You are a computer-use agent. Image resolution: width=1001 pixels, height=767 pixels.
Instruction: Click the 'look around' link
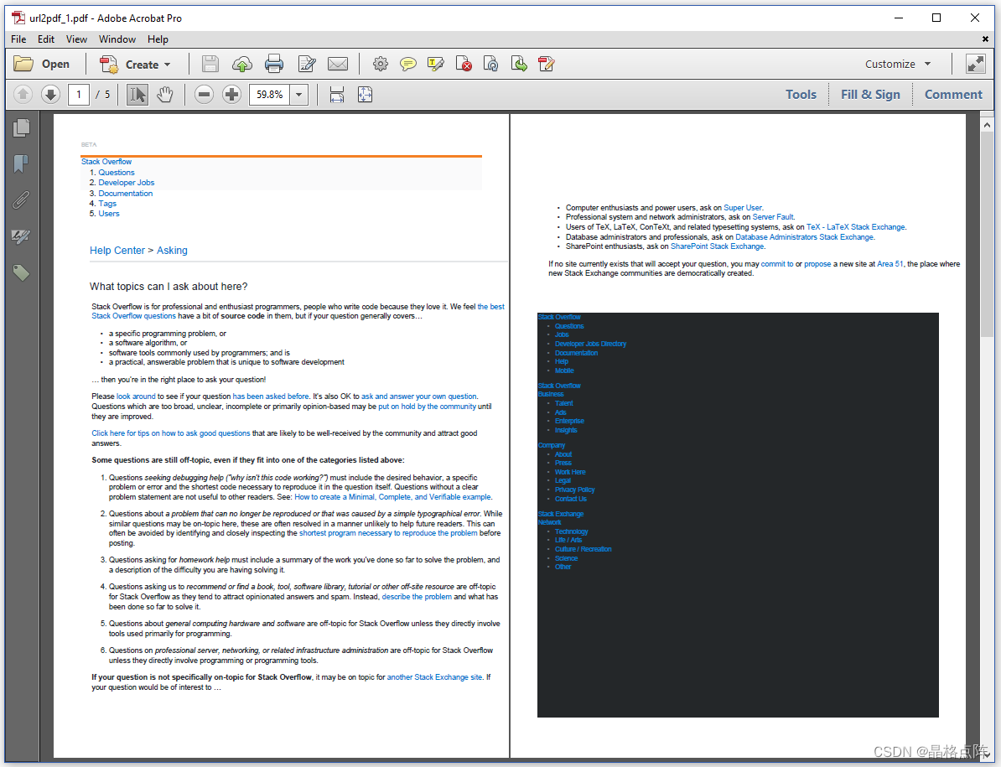pyautogui.click(x=136, y=396)
